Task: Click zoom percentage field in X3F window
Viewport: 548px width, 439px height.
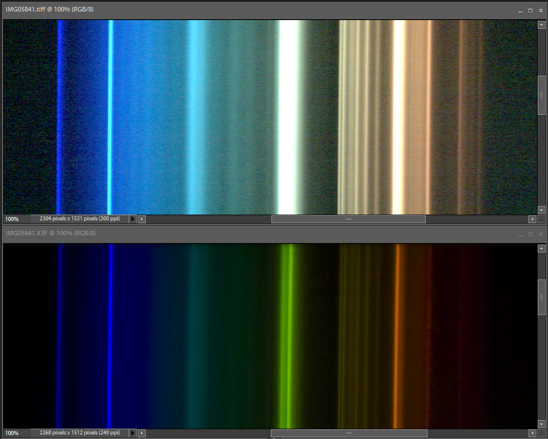Action: point(17,433)
